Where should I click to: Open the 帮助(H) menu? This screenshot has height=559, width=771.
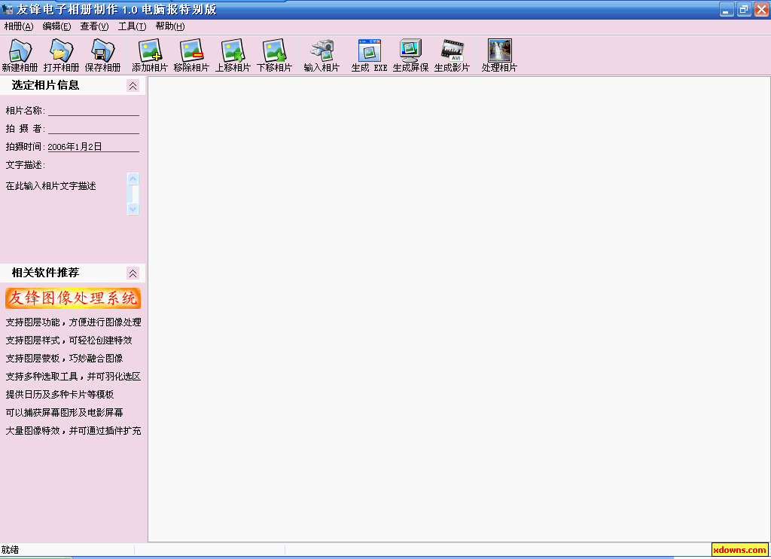[x=170, y=26]
